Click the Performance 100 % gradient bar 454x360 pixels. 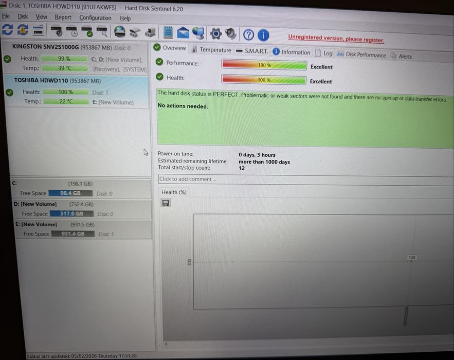[264, 65]
